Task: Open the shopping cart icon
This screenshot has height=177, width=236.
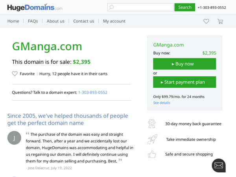Action: click(x=220, y=21)
